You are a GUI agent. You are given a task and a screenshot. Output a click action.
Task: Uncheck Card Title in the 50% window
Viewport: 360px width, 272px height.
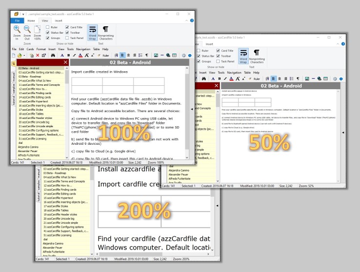(x=218, y=51)
